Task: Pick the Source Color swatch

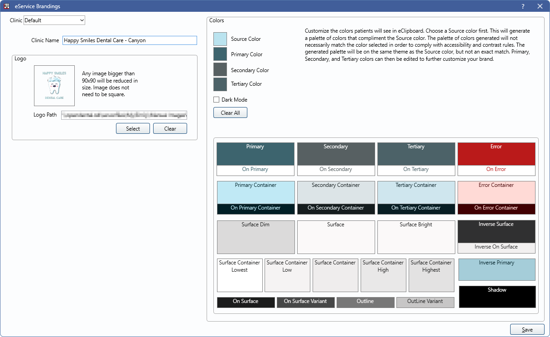Action: pyautogui.click(x=220, y=39)
